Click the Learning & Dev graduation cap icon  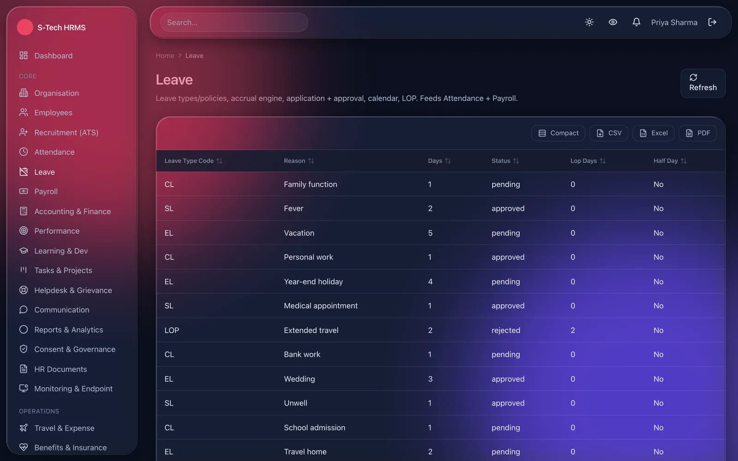24,250
